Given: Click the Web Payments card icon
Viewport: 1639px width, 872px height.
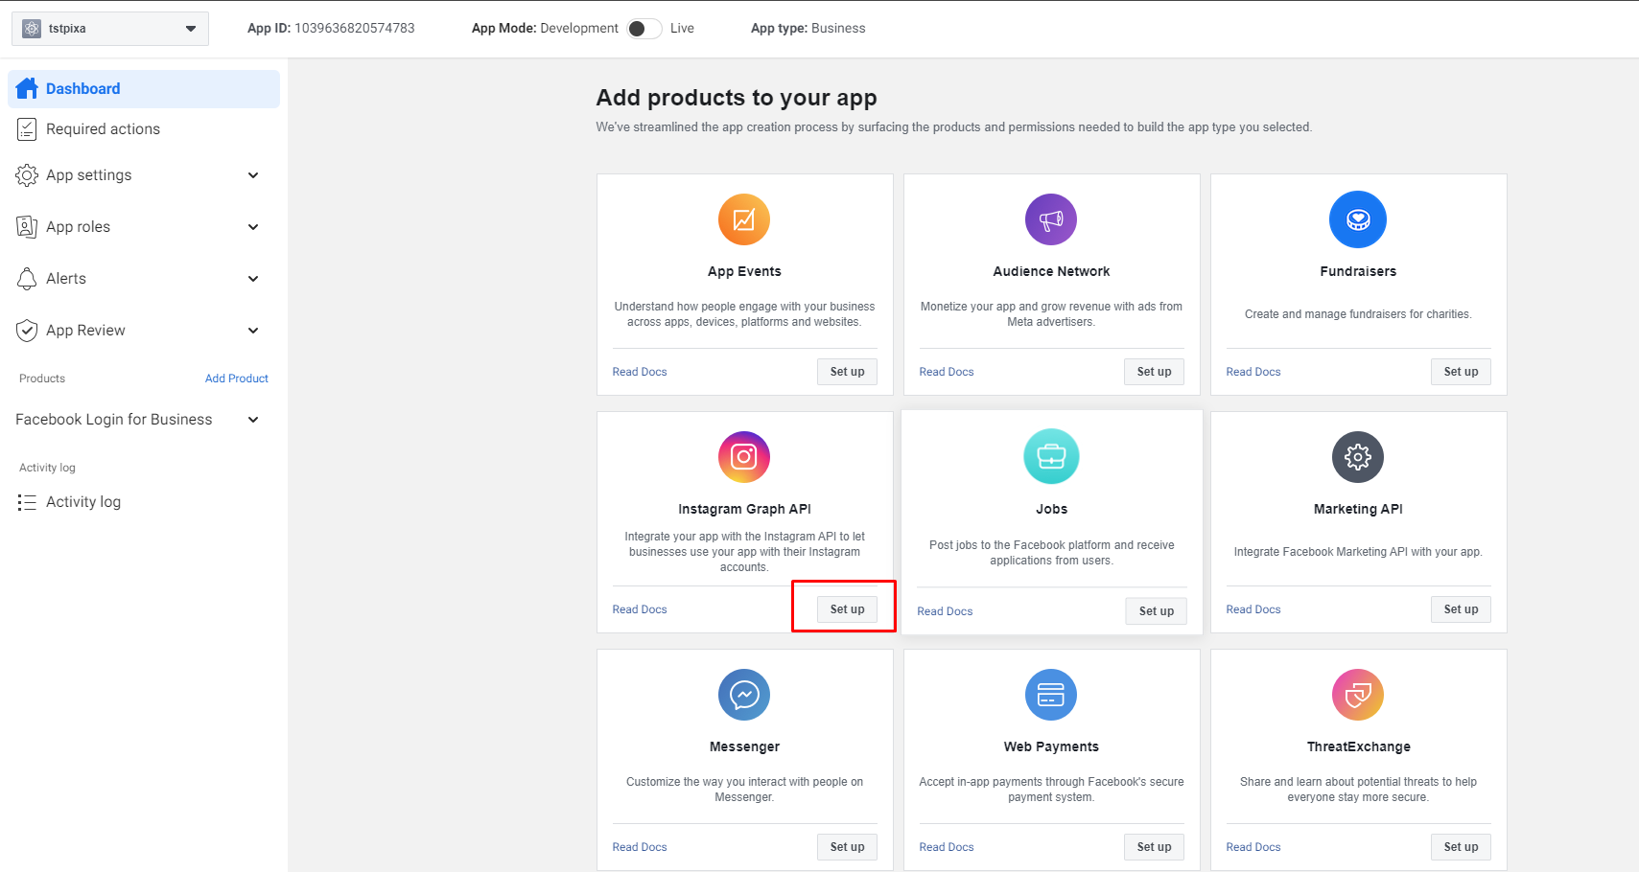Looking at the screenshot, I should tap(1051, 694).
